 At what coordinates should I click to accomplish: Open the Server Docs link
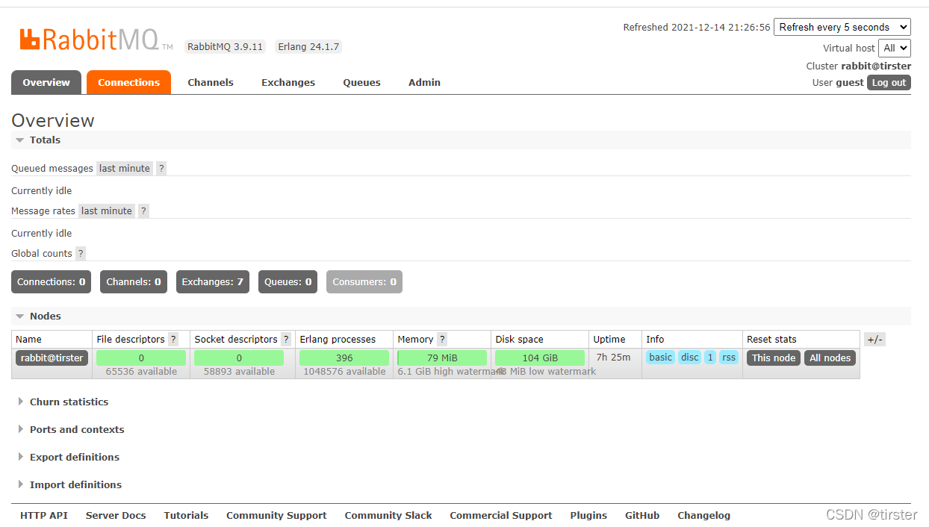(x=116, y=516)
